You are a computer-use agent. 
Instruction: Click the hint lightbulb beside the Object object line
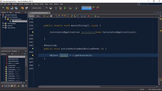point(33,55)
